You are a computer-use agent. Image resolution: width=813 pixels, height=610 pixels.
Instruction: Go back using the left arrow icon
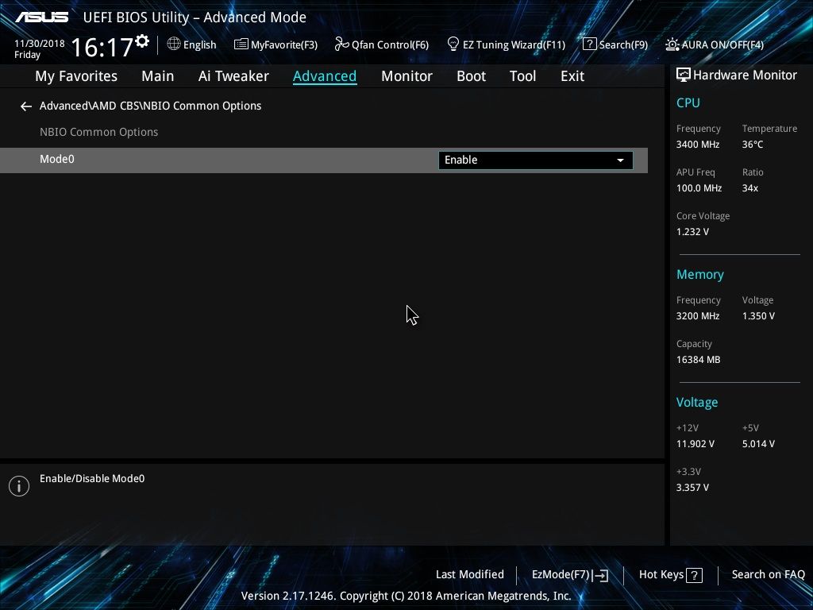point(26,106)
